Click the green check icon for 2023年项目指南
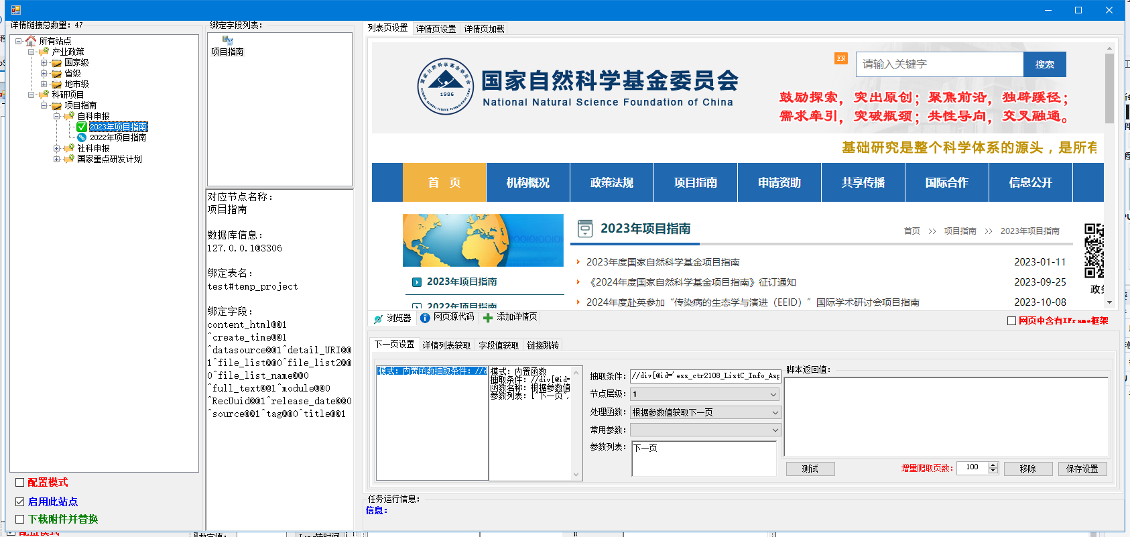The width and height of the screenshot is (1130, 537). pos(82,127)
